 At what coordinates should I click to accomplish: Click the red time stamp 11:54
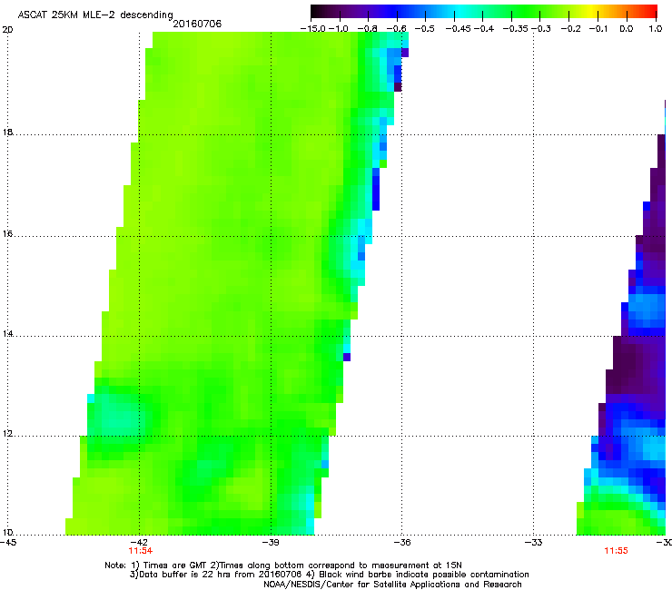[140, 551]
